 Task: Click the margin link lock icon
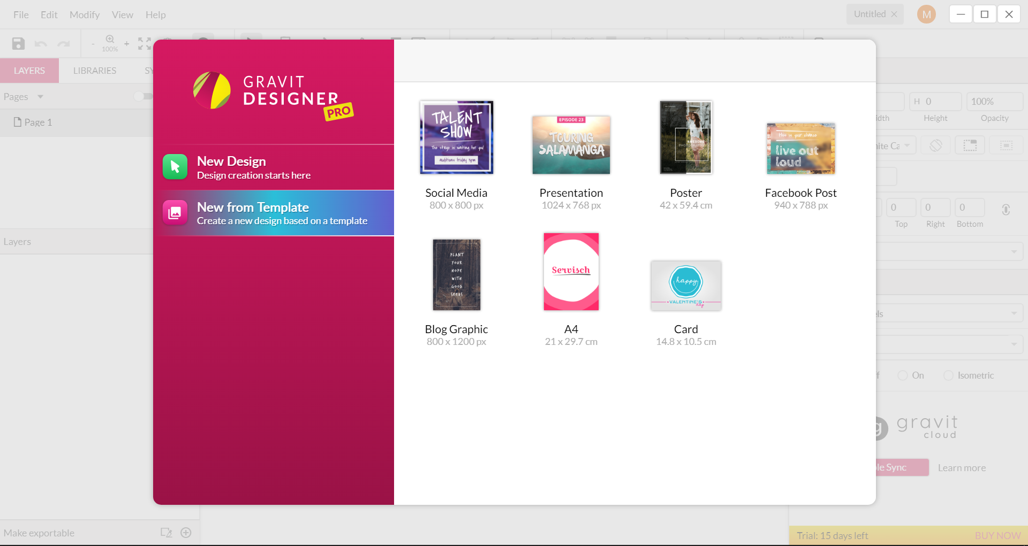coord(1006,210)
